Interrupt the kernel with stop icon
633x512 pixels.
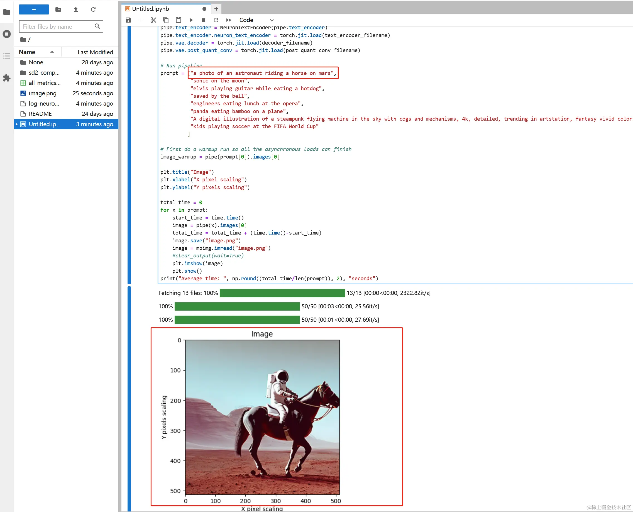(203, 20)
